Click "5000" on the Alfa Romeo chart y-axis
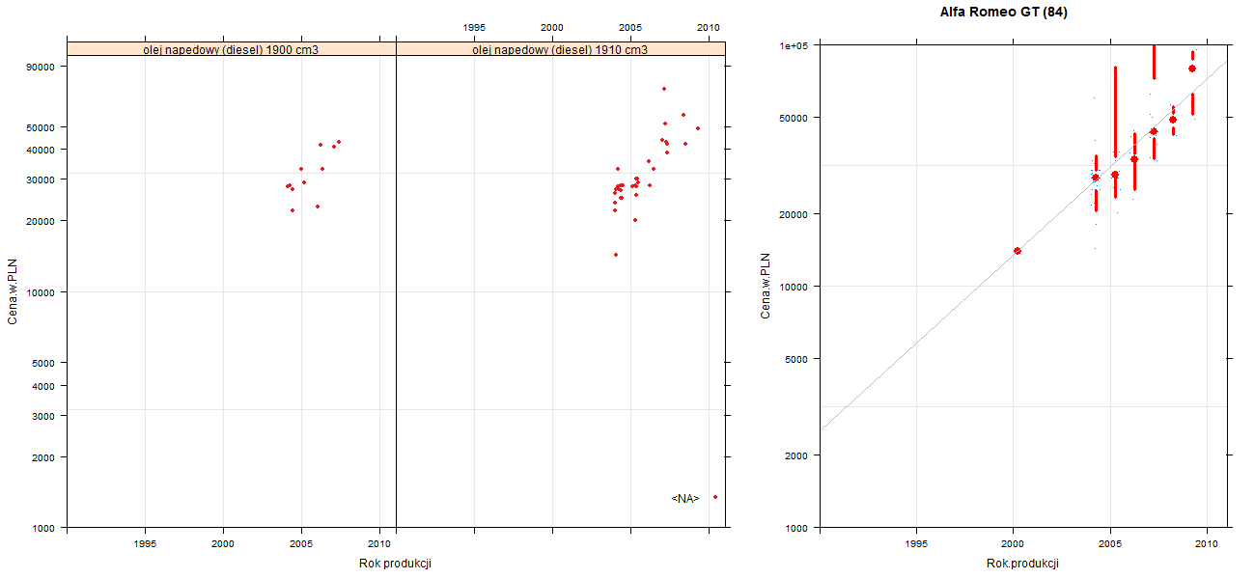This screenshot has width=1255, height=579. (797, 359)
